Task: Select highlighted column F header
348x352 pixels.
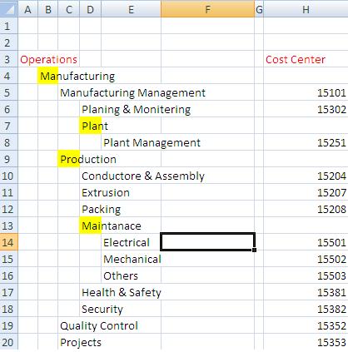Action: coord(207,9)
